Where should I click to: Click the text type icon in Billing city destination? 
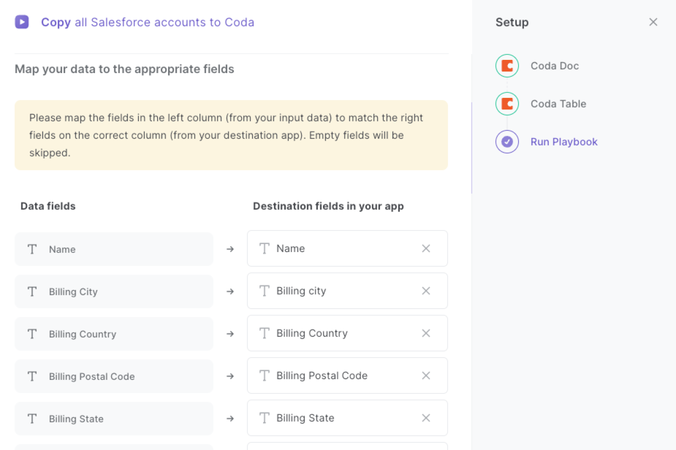pyautogui.click(x=264, y=291)
